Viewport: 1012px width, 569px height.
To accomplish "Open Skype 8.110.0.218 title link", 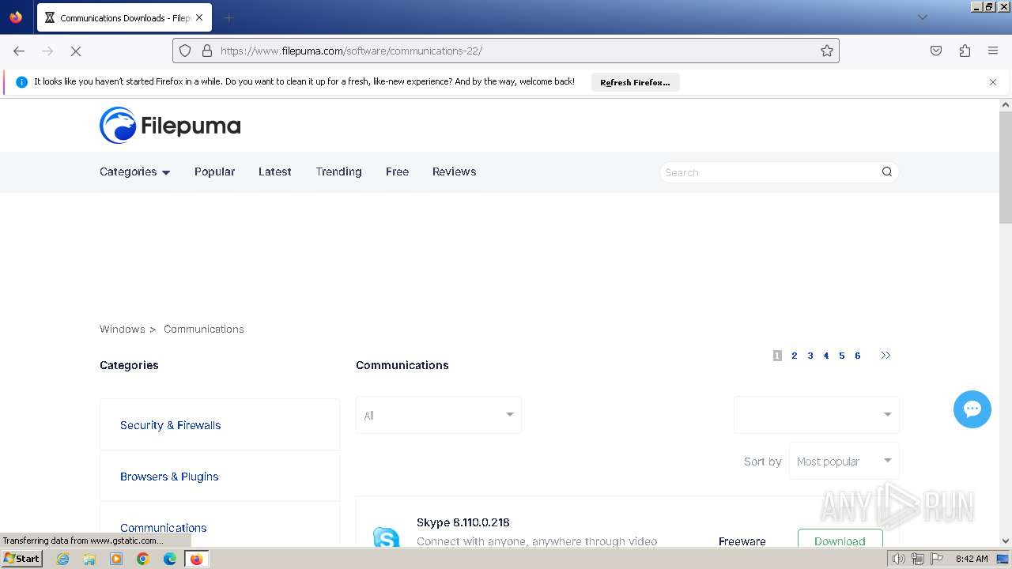I will coord(463,522).
